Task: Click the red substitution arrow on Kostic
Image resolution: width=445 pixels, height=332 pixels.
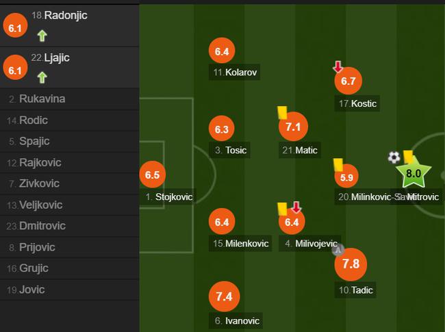Action: (338, 67)
